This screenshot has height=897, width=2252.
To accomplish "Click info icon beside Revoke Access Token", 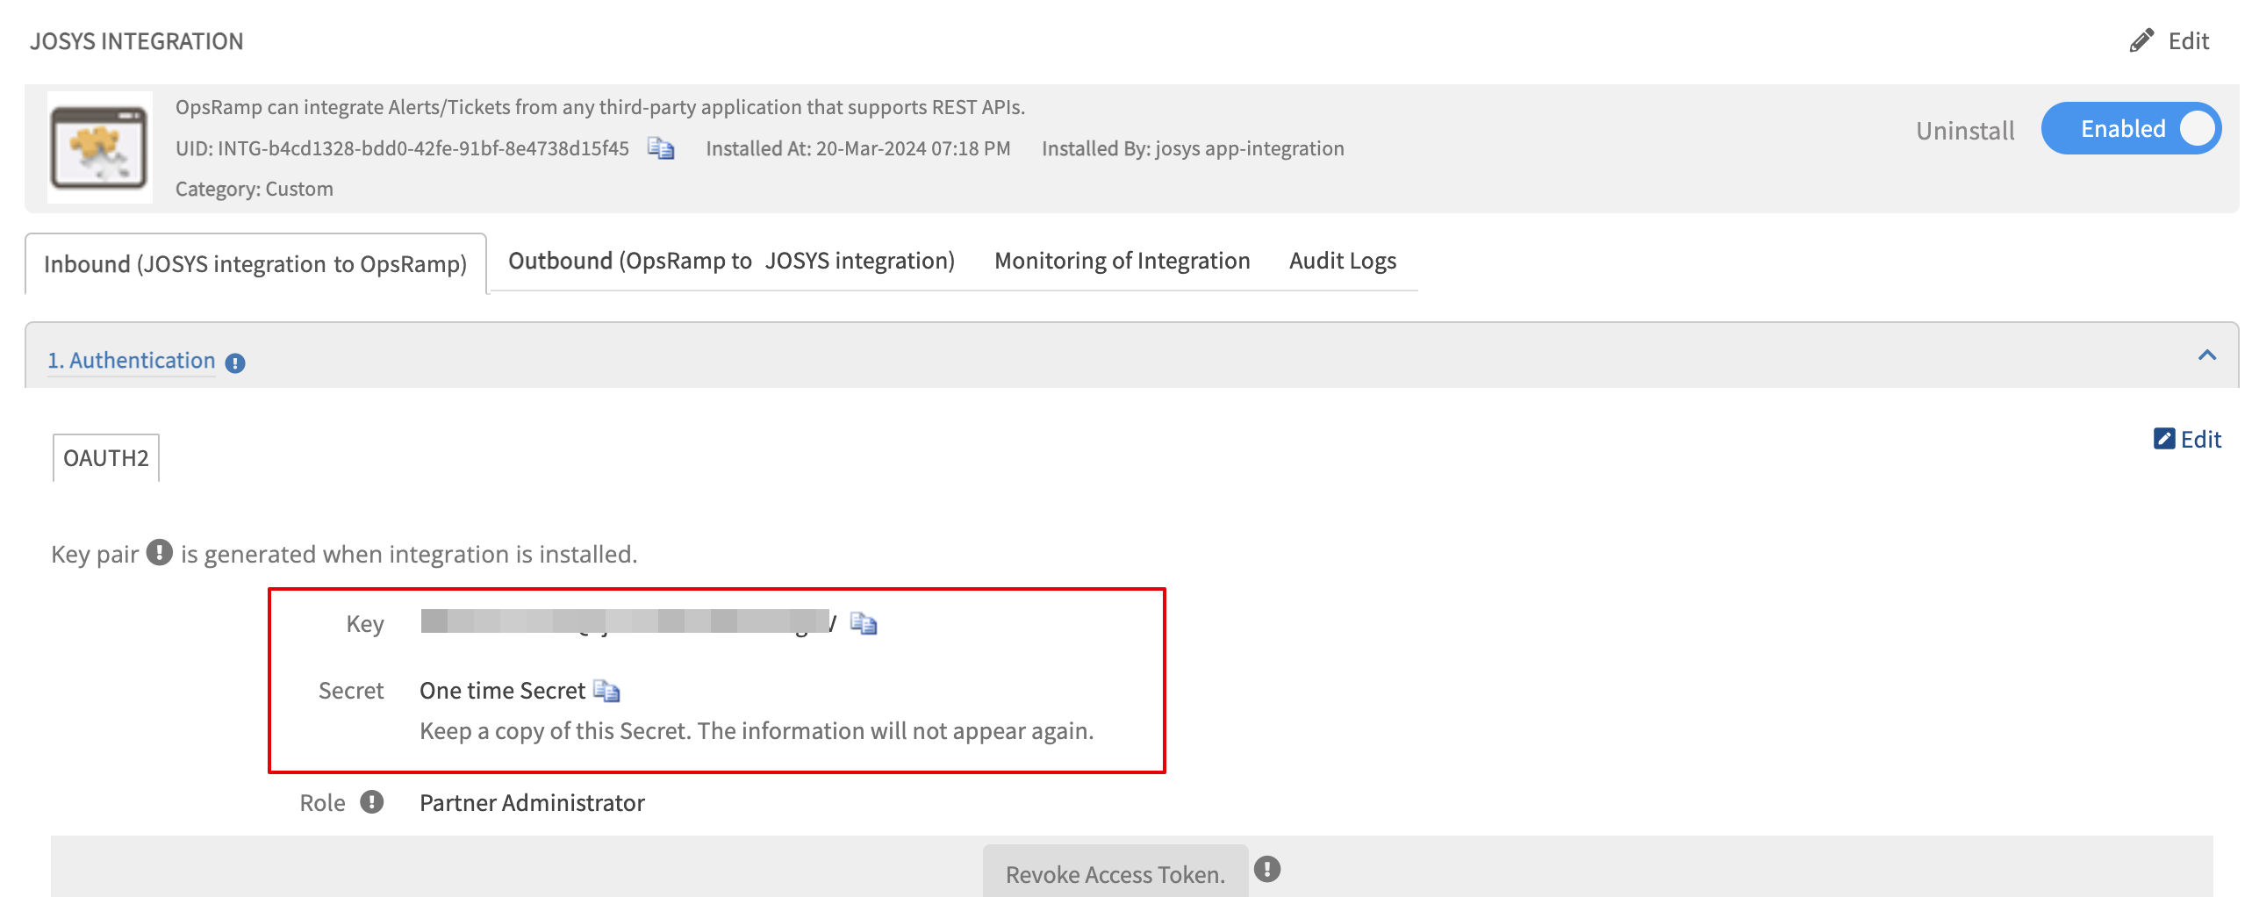I will pyautogui.click(x=1266, y=870).
